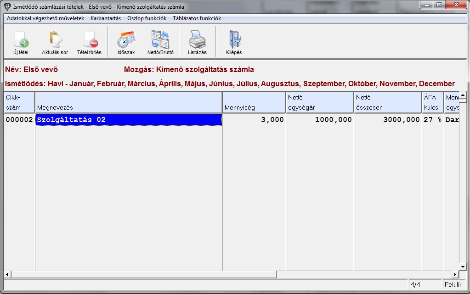The height and width of the screenshot is (294, 470).
Task: Select the 000002 Cikkszám cell
Action: [x=19, y=120]
